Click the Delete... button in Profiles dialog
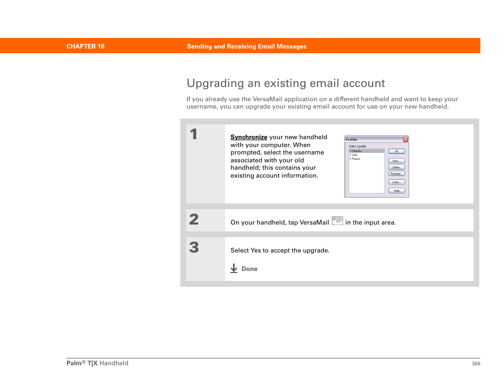503x389 pixels. (396, 167)
